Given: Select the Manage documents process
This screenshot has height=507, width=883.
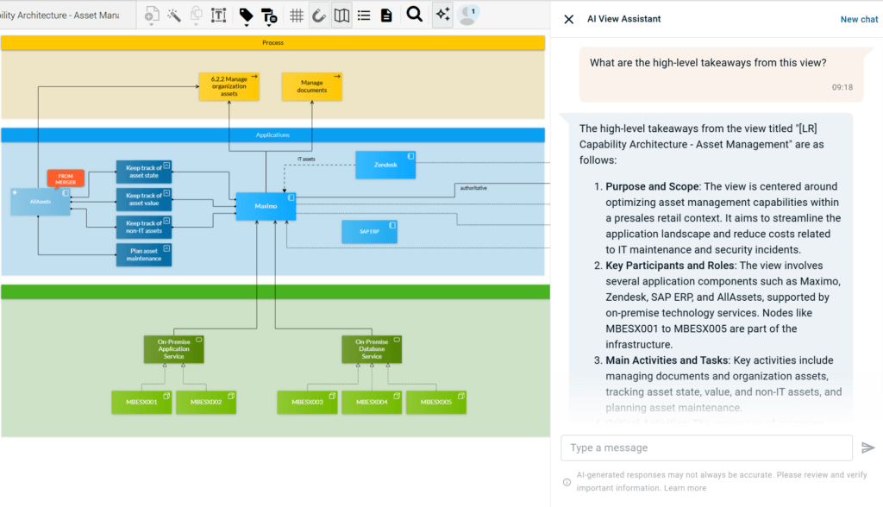Looking at the screenshot, I should [x=312, y=87].
